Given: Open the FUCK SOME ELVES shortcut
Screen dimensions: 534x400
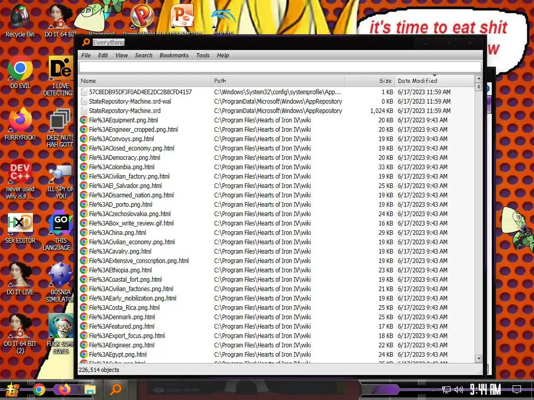Looking at the screenshot, I should click(60, 334).
